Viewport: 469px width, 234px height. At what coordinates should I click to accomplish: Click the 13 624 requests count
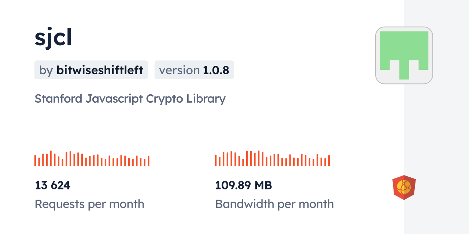coord(52,185)
